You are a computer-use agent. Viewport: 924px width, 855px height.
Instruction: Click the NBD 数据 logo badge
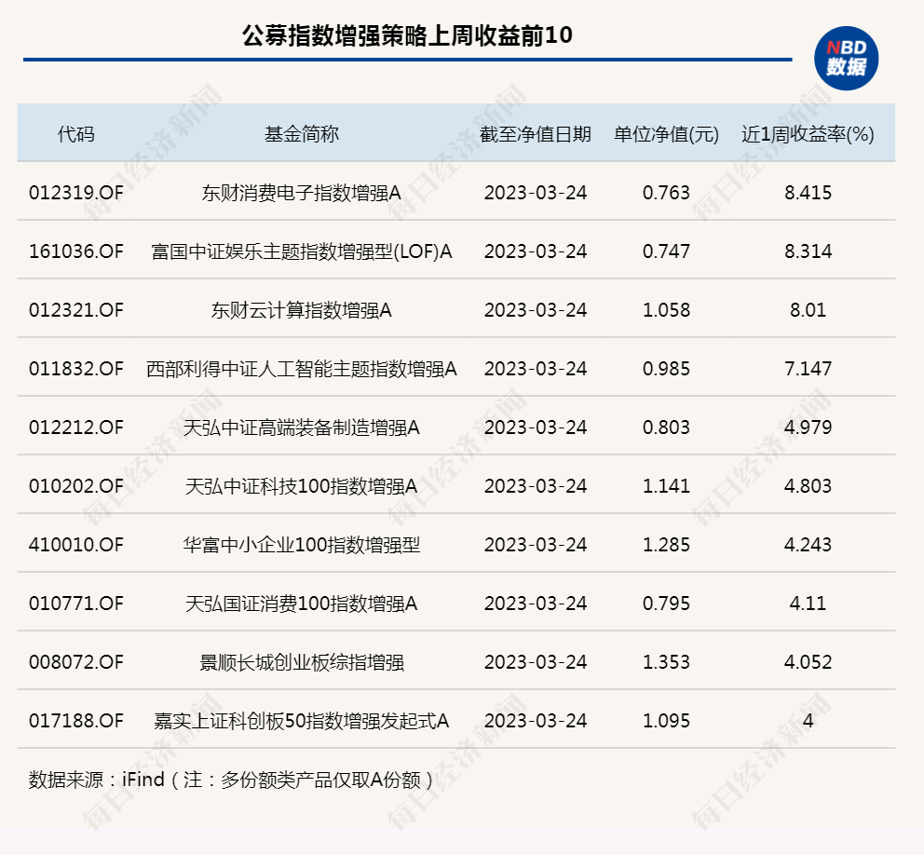pos(846,58)
